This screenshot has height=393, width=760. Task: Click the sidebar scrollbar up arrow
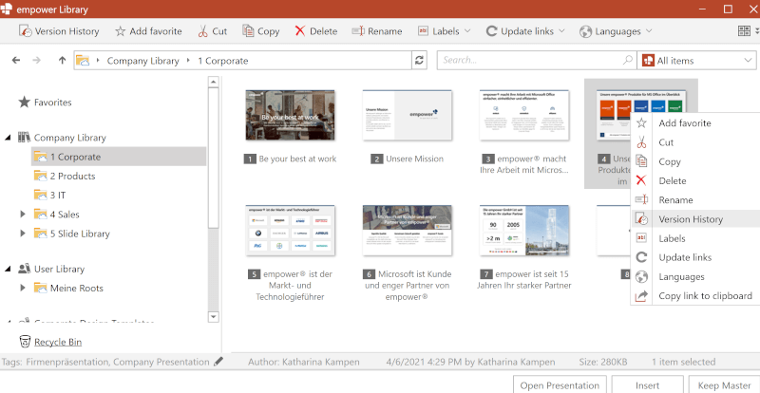(x=213, y=83)
